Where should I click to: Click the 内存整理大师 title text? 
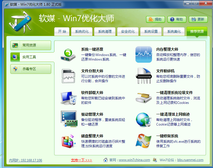point(167,49)
